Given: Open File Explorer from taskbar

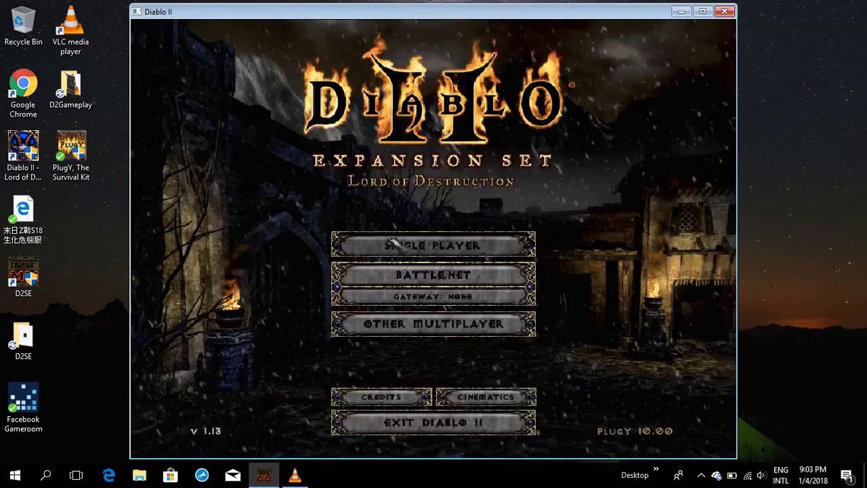Looking at the screenshot, I should (139, 475).
